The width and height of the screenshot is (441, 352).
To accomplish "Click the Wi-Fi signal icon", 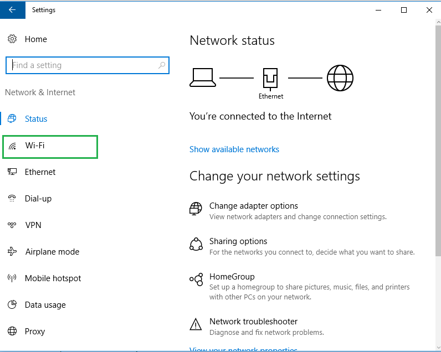I will [x=12, y=146].
